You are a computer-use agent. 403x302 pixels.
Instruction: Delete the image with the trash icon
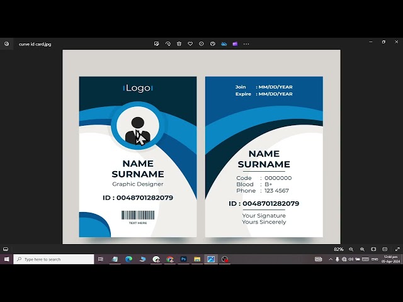pos(179,44)
